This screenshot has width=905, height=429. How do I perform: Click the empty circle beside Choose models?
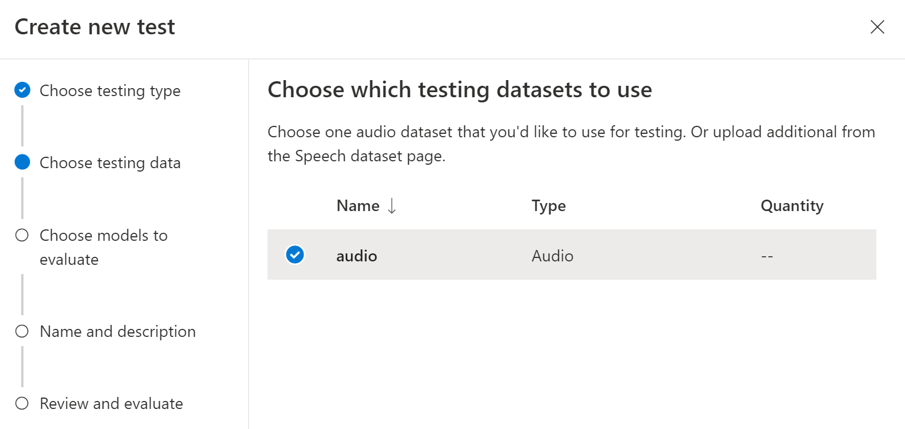(22, 236)
